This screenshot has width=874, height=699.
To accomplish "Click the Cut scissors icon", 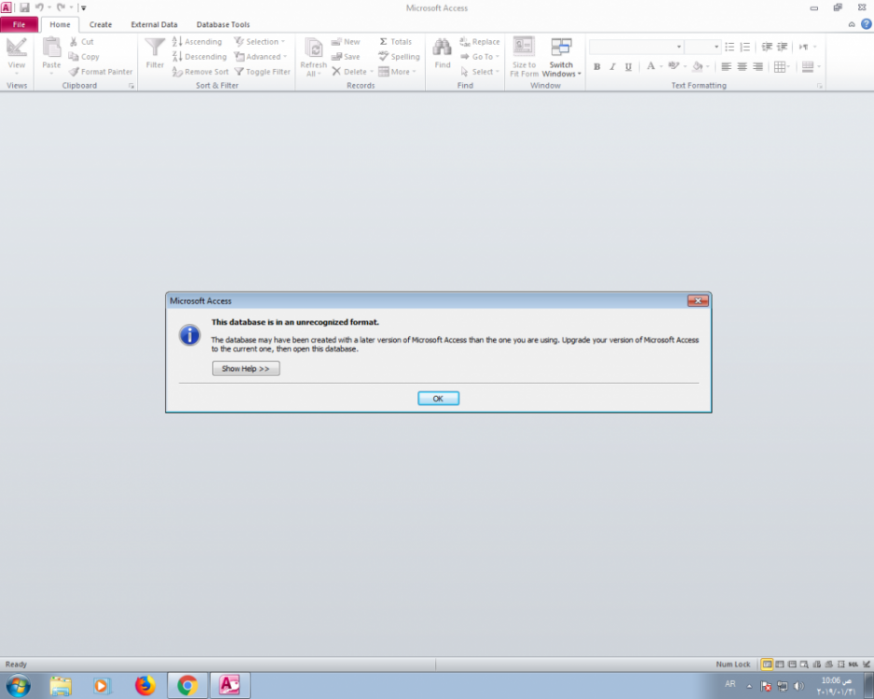I will 74,42.
